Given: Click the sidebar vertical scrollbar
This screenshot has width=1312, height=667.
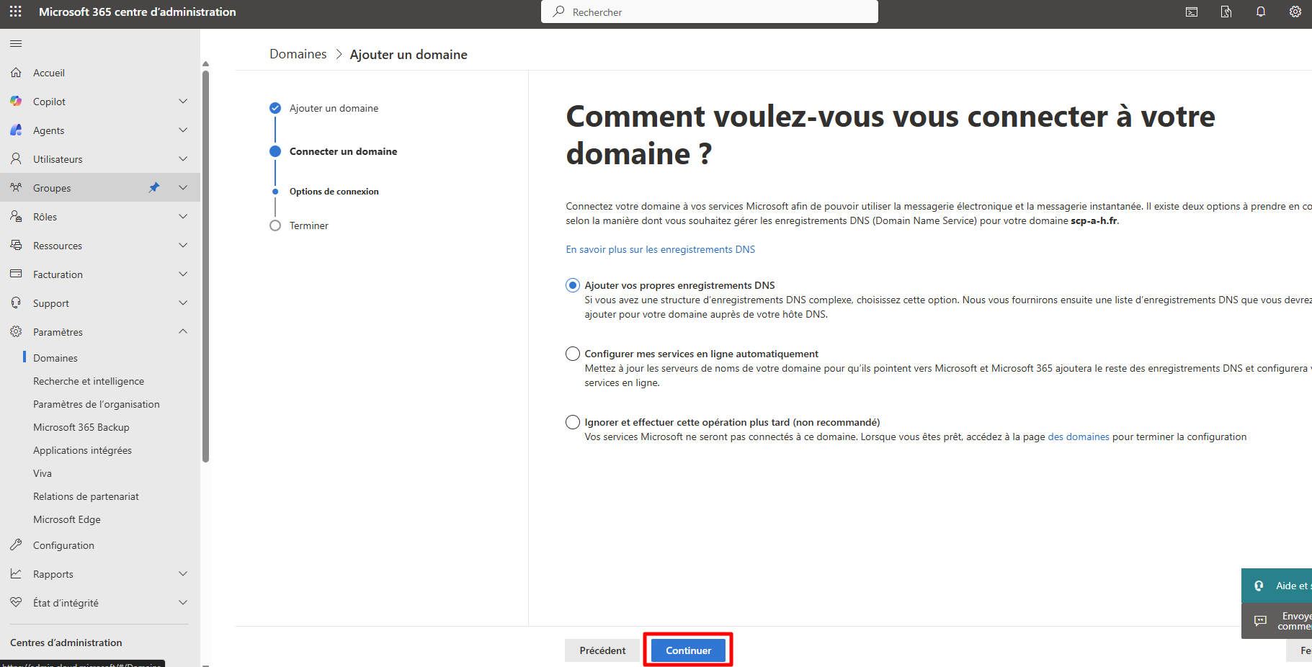Looking at the screenshot, I should (206, 267).
